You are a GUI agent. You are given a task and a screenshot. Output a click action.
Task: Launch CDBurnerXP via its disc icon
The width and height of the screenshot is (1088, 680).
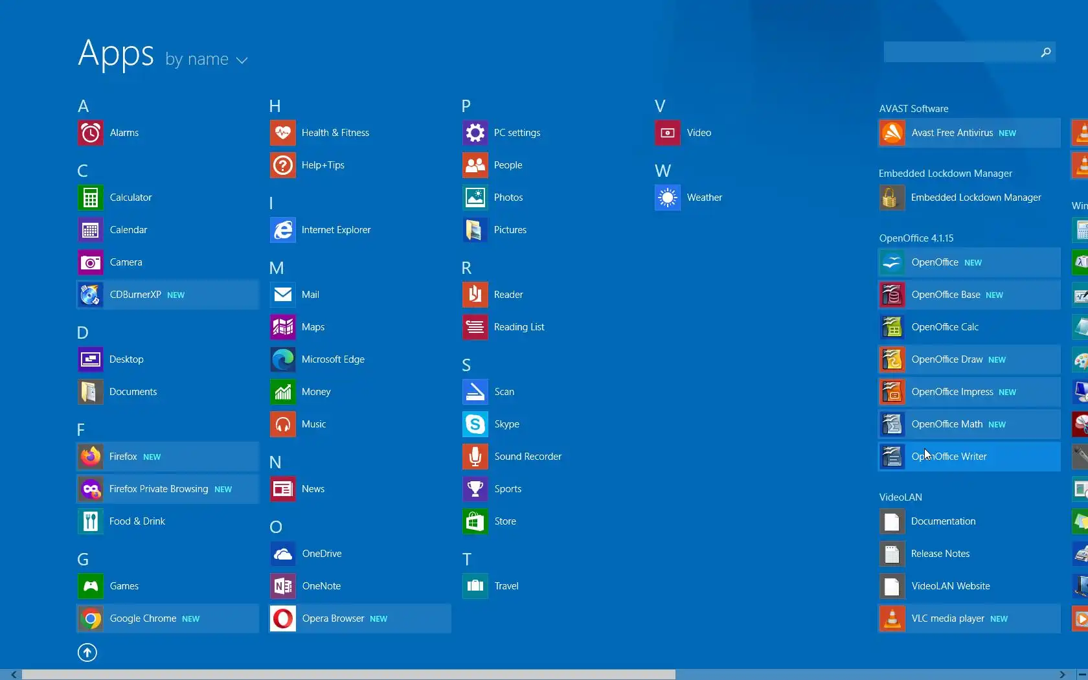click(x=91, y=295)
